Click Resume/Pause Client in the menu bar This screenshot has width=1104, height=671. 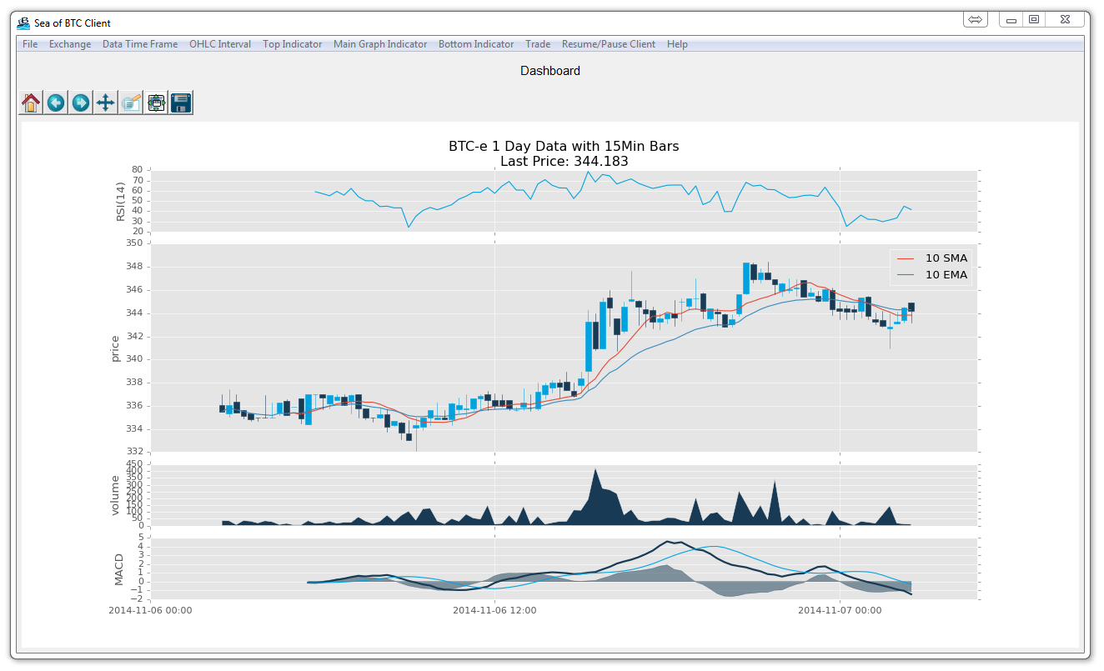pos(609,44)
